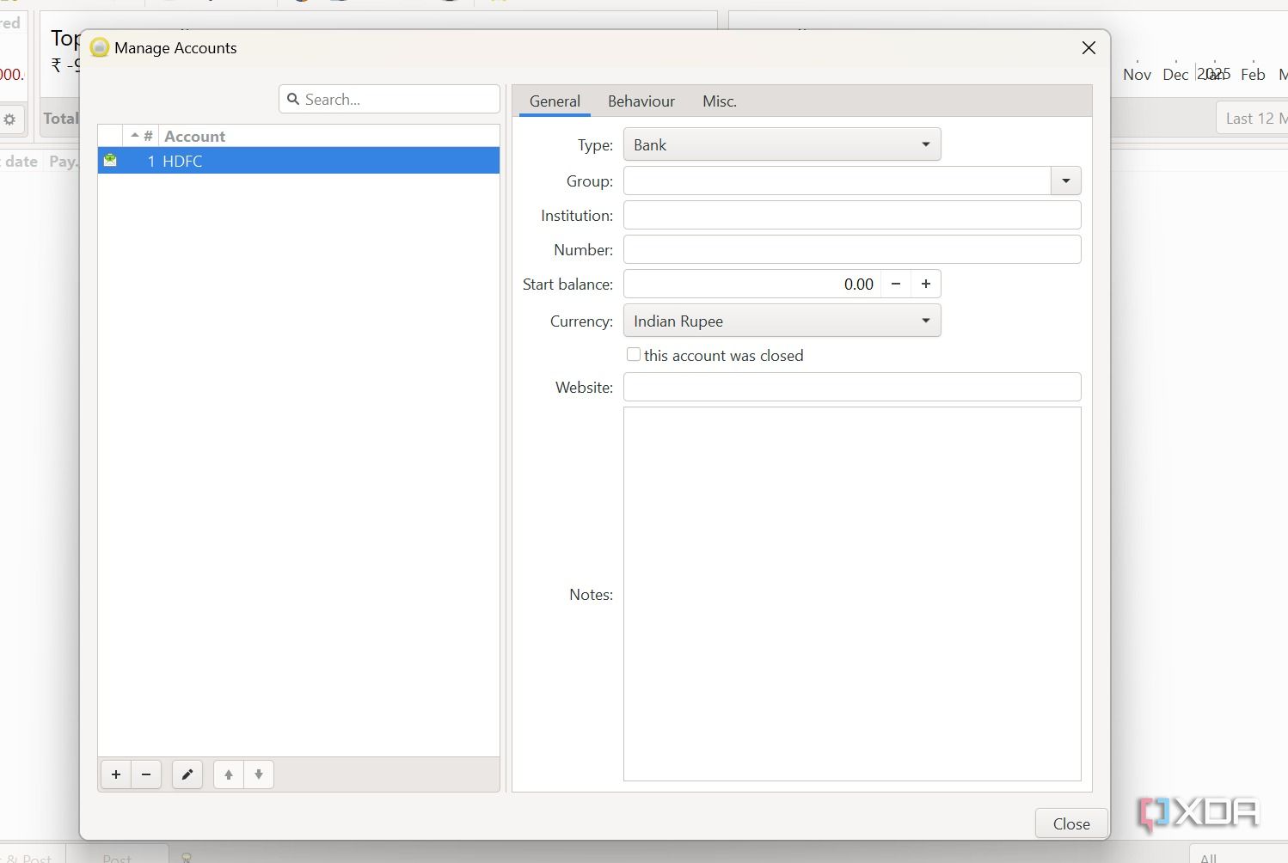Image resolution: width=1288 pixels, height=863 pixels.
Task: Add a new account with plus button
Action: pos(116,774)
